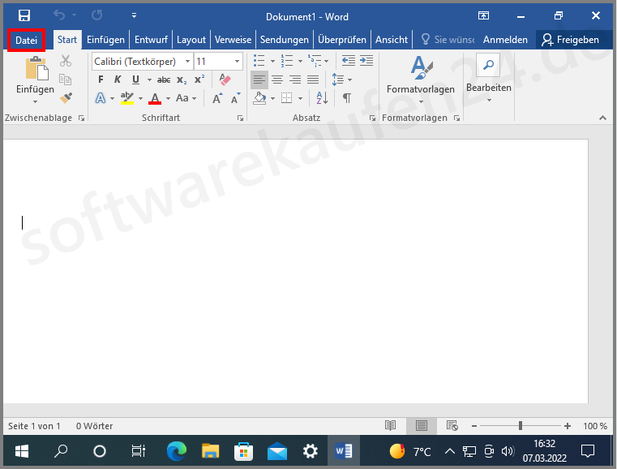Viewport: 617px width, 469px height.
Task: Click the Multilevel List icon
Action: click(315, 61)
